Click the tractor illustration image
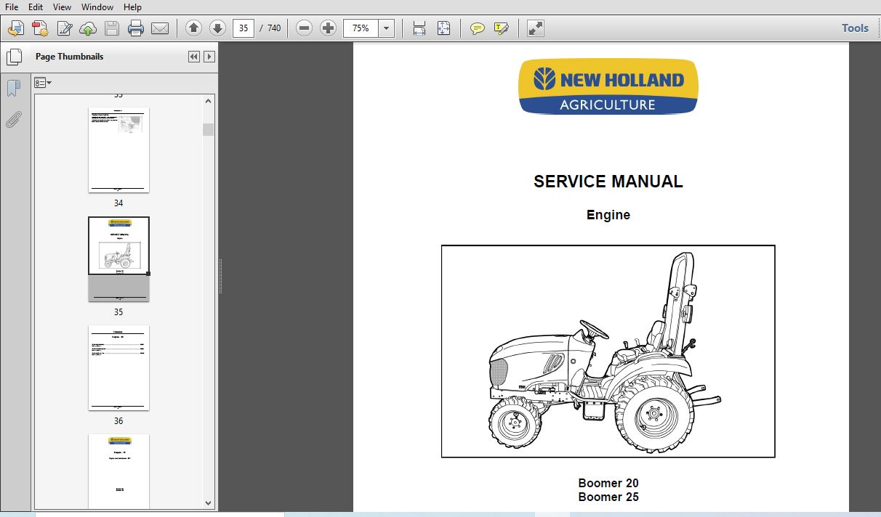The height and width of the screenshot is (517, 881). tap(608, 351)
